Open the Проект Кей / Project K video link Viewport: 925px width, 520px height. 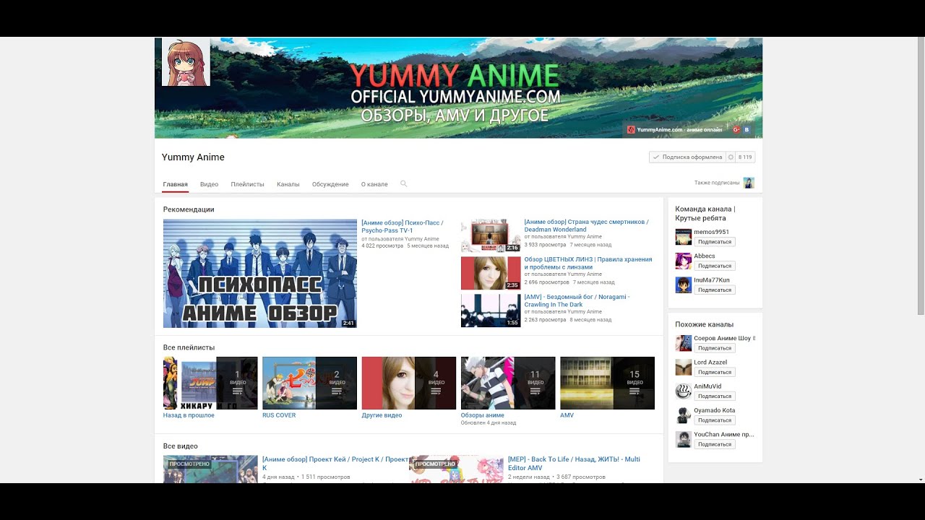pyautogui.click(x=335, y=464)
